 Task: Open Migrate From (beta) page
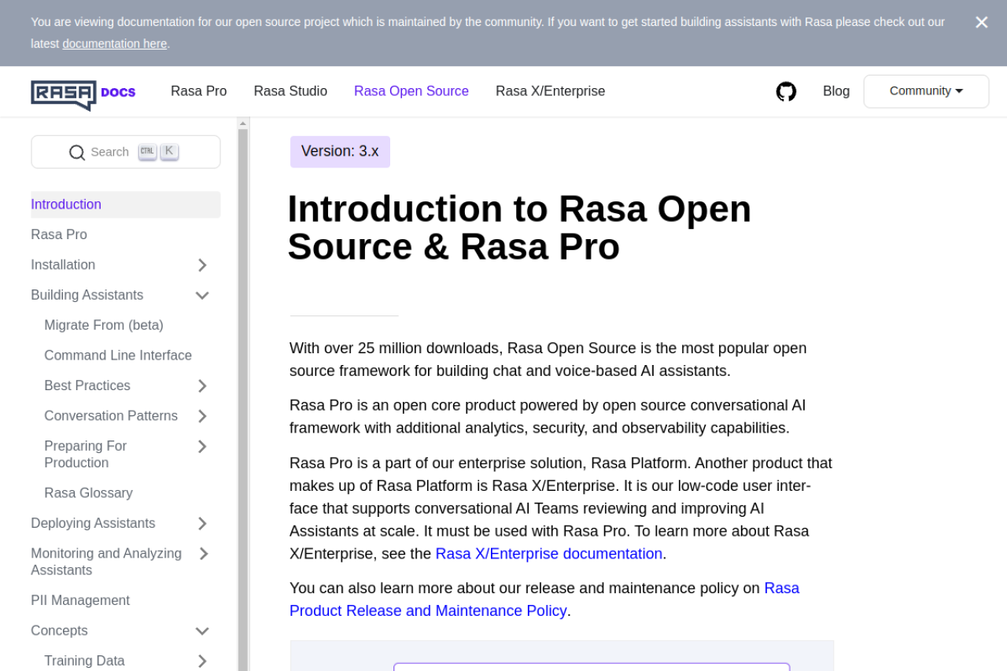pos(104,325)
